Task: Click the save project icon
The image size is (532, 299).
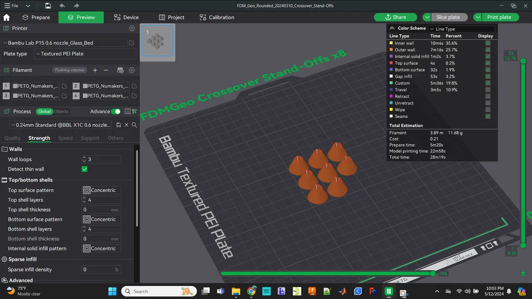Action: [48, 6]
